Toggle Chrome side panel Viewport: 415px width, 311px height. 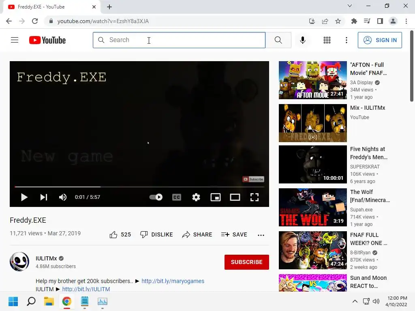click(x=380, y=21)
